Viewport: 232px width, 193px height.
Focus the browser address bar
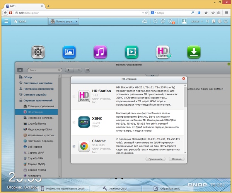(79, 13)
